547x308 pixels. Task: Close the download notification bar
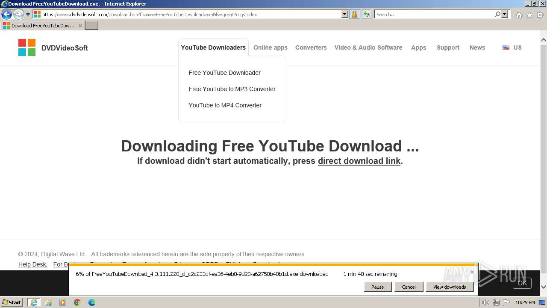click(x=472, y=272)
